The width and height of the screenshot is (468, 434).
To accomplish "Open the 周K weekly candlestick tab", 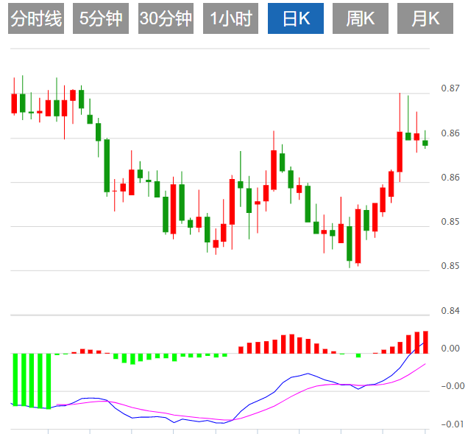I will click(361, 18).
